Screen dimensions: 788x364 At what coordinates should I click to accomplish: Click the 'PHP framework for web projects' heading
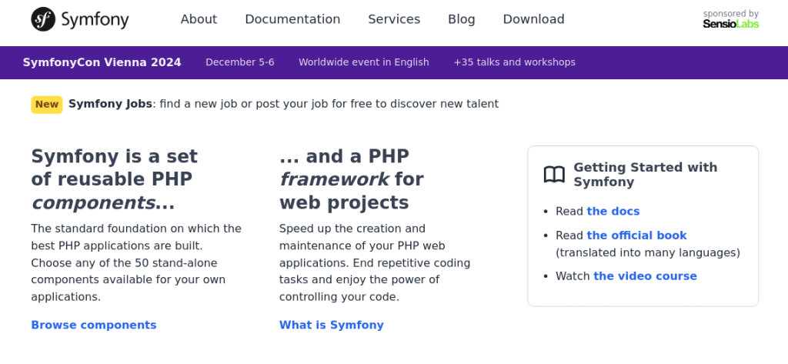[352, 179]
